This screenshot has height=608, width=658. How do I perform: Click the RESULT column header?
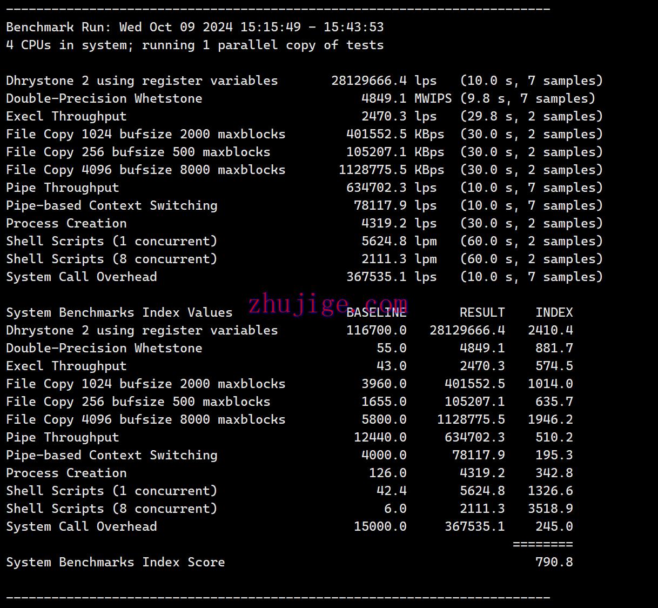[482, 312]
